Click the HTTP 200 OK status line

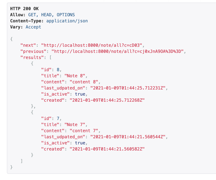(x=24, y=9)
